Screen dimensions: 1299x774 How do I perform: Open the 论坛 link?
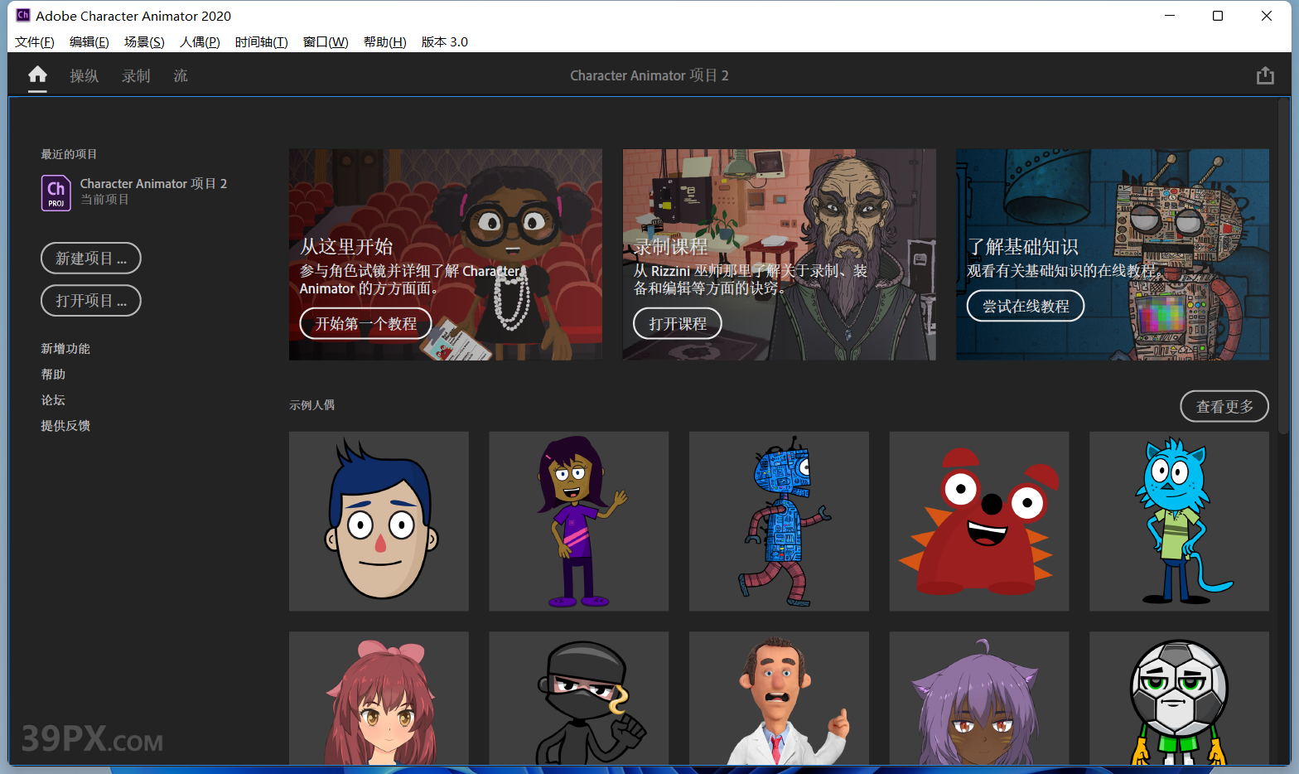tap(53, 400)
